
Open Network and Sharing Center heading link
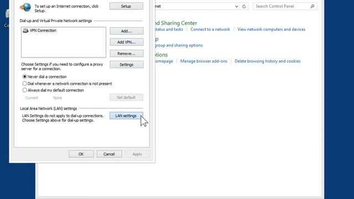176,23
